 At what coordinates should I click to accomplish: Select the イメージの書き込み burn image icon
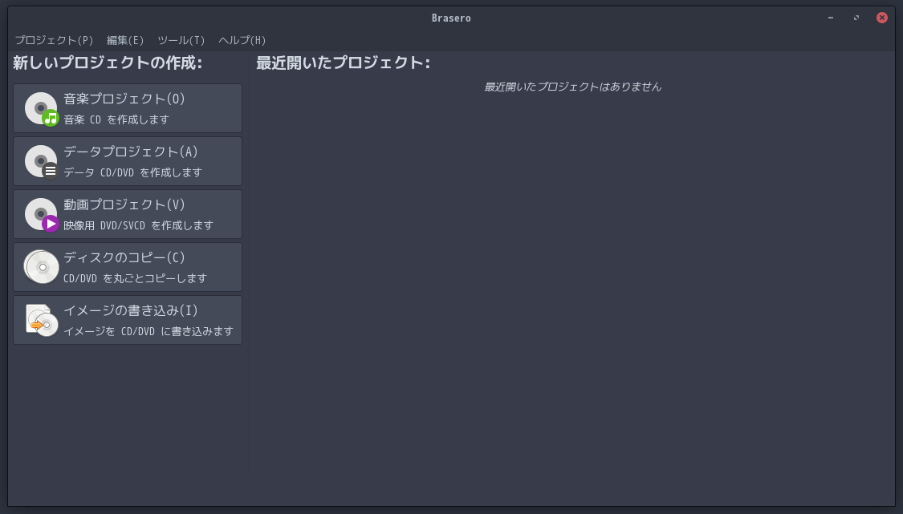pyautogui.click(x=40, y=319)
